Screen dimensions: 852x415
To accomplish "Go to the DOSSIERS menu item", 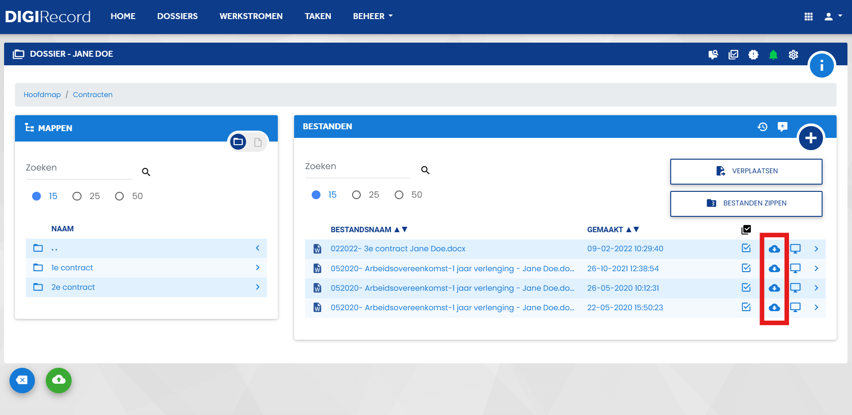I will point(177,16).
